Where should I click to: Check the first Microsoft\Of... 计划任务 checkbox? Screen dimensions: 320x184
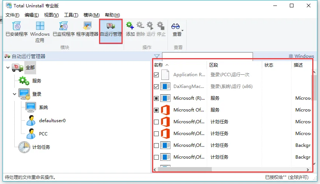coord(157,122)
